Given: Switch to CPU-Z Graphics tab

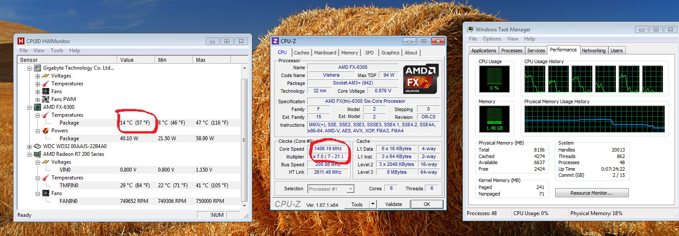Looking at the screenshot, I should (390, 53).
